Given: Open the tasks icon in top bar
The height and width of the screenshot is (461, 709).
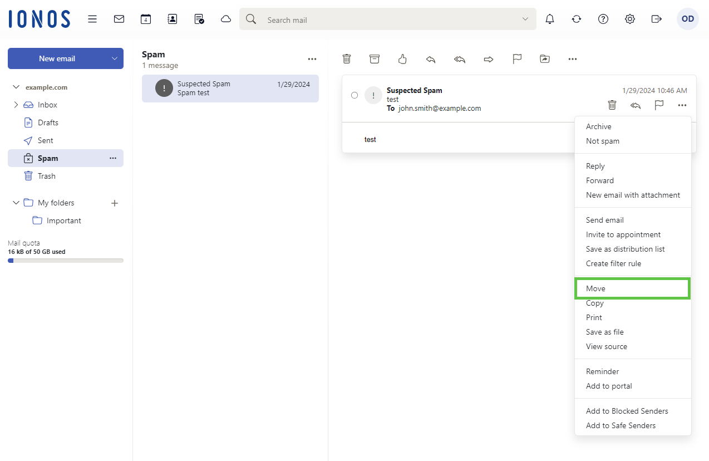Looking at the screenshot, I should click(199, 19).
